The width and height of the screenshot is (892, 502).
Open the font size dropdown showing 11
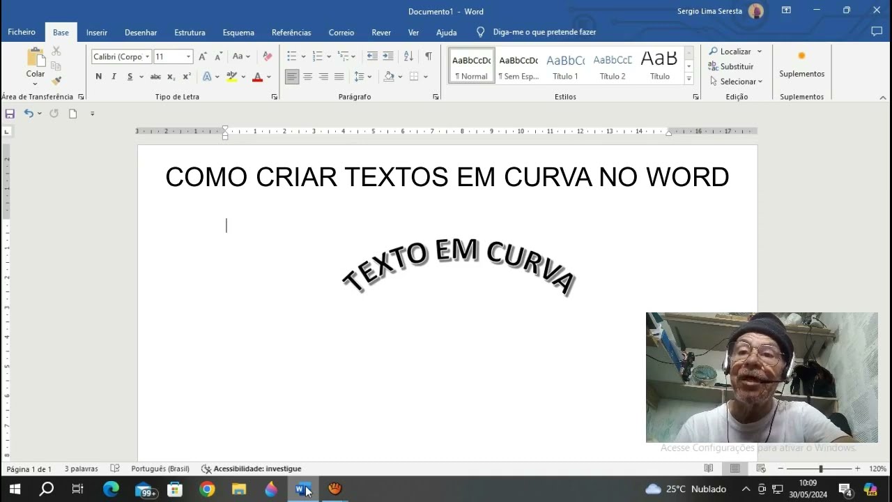pos(188,56)
